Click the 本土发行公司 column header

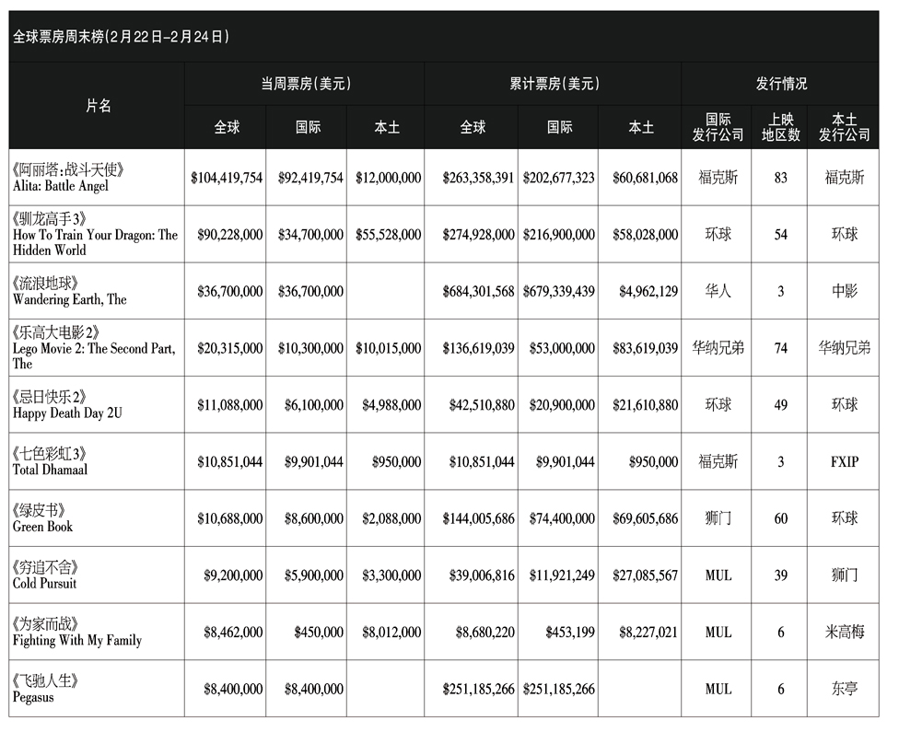(844, 127)
